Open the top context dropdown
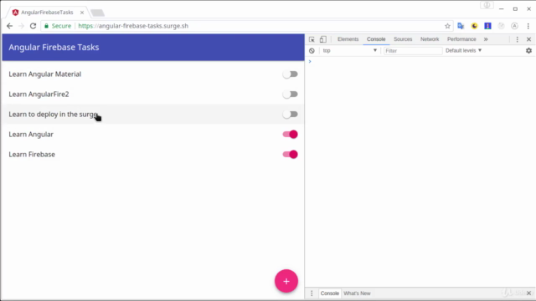 coord(349,50)
